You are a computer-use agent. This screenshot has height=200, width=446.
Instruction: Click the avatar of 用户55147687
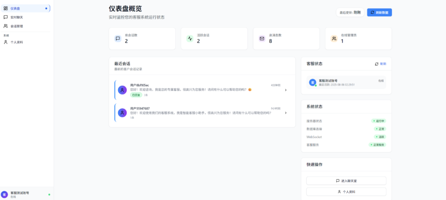[122, 113]
